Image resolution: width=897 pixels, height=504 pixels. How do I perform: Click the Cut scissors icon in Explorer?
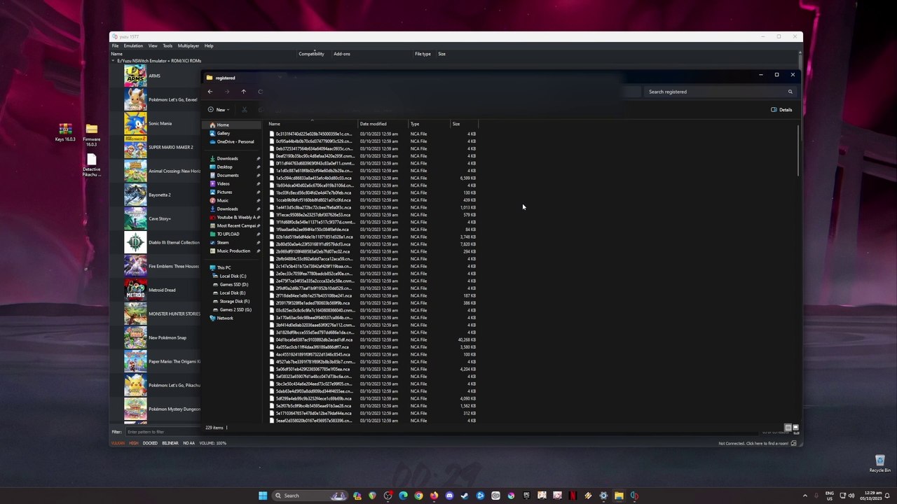click(x=244, y=110)
